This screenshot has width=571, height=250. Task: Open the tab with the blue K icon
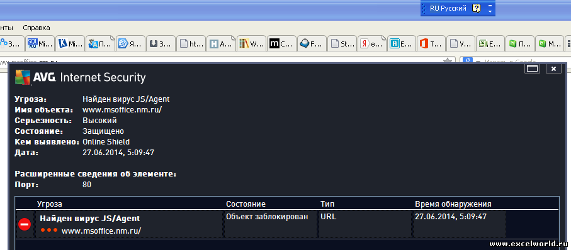point(71,43)
